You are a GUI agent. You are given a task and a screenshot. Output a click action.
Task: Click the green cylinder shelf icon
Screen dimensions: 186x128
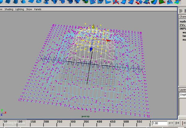(x=85, y=2)
